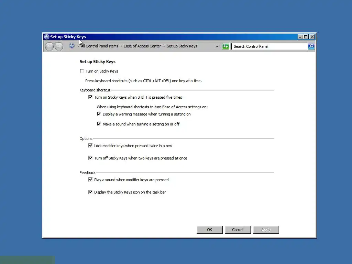Open the address bar history dropdown arrow
The height and width of the screenshot is (264, 352).
[x=217, y=46]
